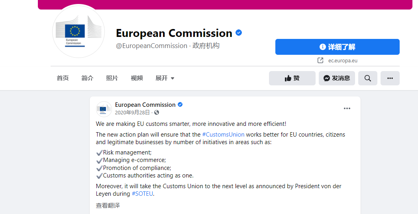This screenshot has height=214, width=418.
Task: Click 查看翻译 to translate the post
Action: pyautogui.click(x=108, y=206)
